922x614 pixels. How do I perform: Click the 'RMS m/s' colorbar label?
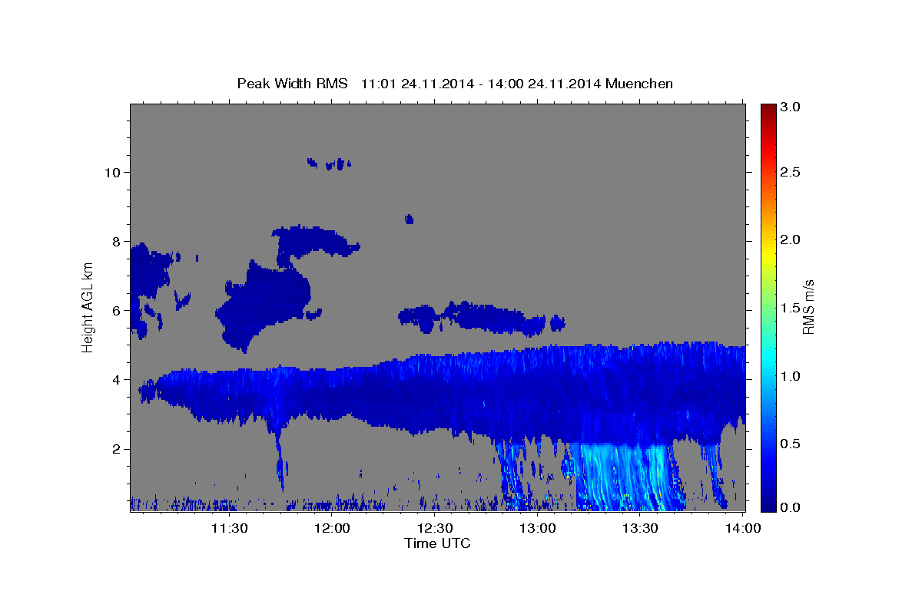coord(808,307)
